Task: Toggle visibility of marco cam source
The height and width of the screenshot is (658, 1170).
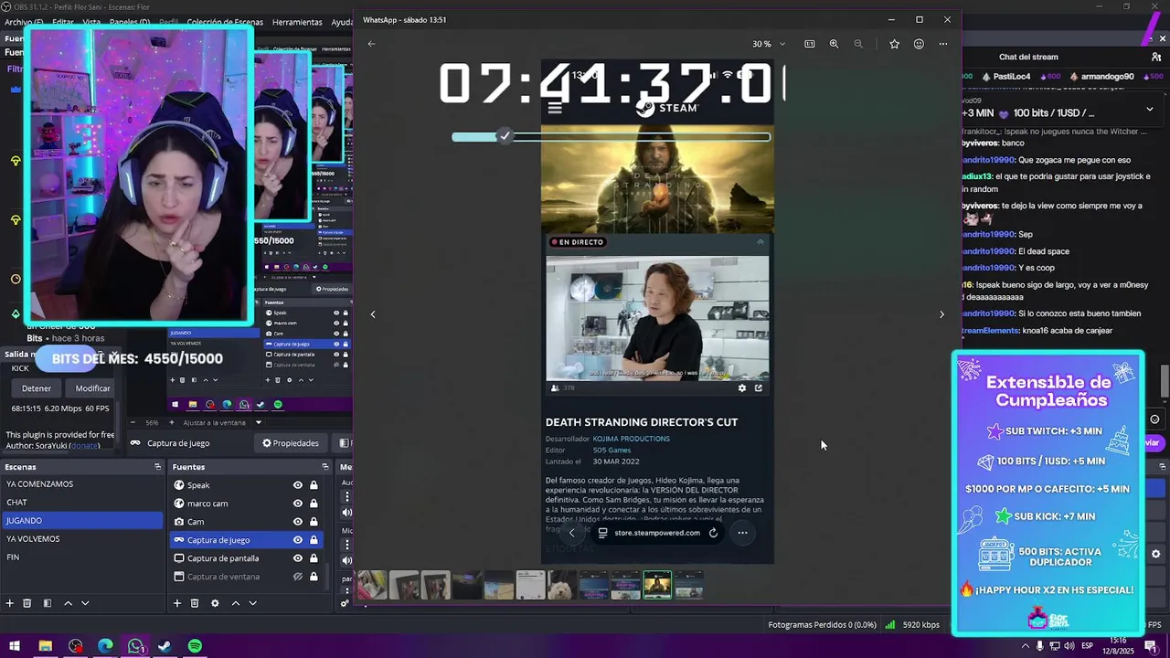Action: point(297,504)
